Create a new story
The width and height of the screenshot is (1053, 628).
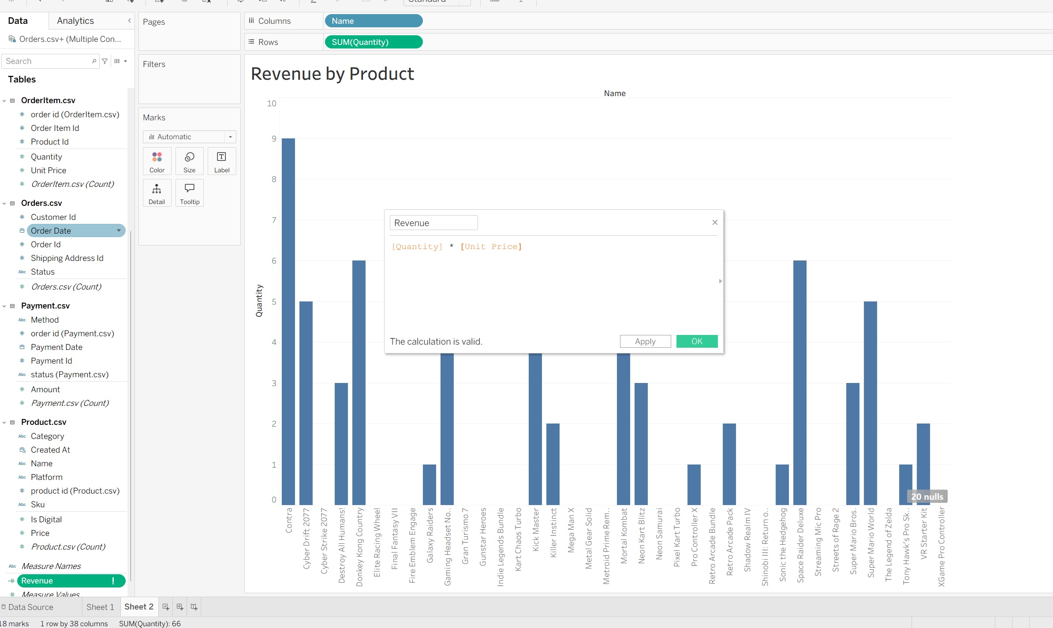pyautogui.click(x=194, y=606)
